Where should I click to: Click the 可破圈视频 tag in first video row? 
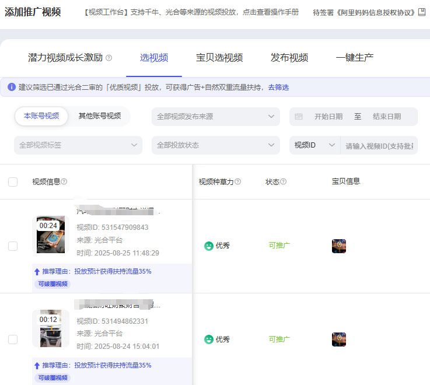click(53, 284)
